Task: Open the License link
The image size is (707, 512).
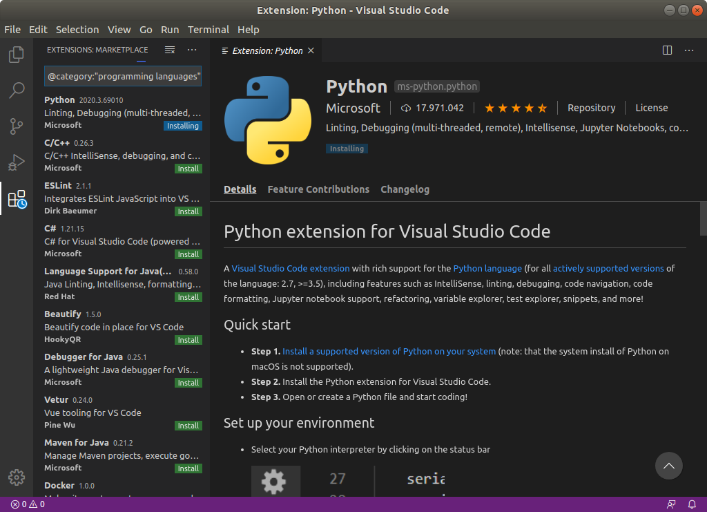Action: coord(652,108)
